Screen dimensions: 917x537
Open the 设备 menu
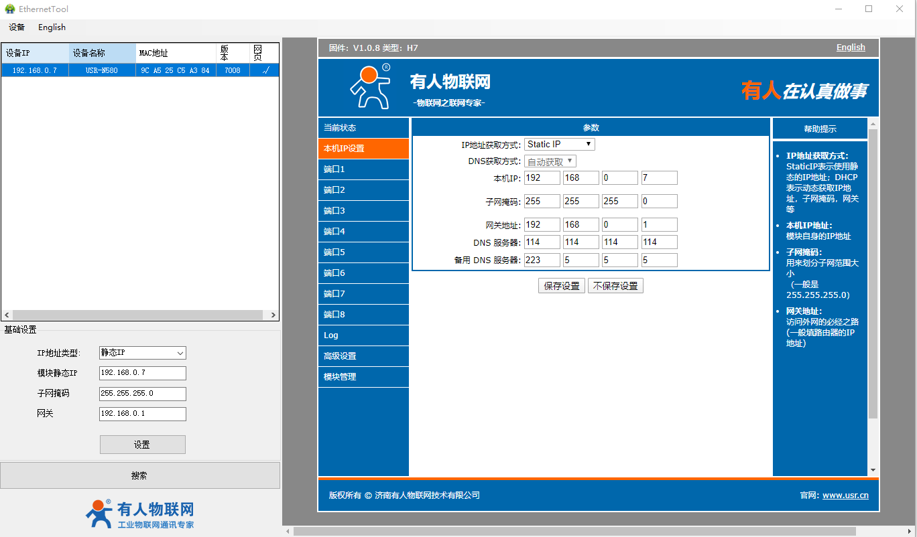point(17,27)
